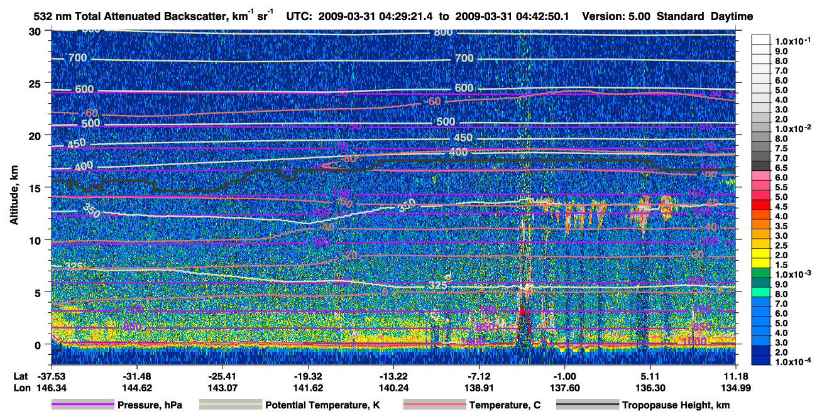Click latitude value '-19.32'
Image resolution: width=817 pixels, height=419 pixels.
308,376
